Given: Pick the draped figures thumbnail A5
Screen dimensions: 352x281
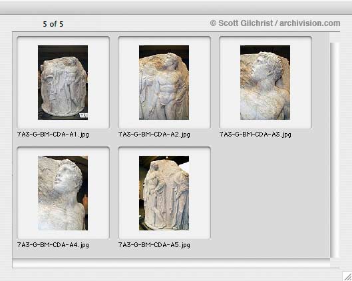Looking at the screenshot, I should (164, 193).
